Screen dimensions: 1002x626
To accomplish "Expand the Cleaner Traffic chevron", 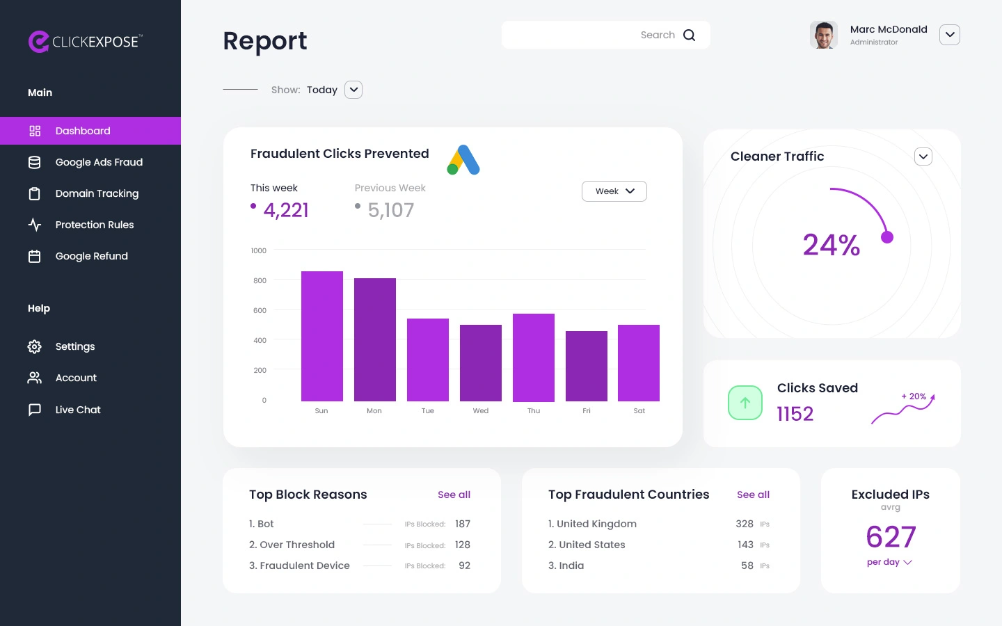I will pos(923,156).
